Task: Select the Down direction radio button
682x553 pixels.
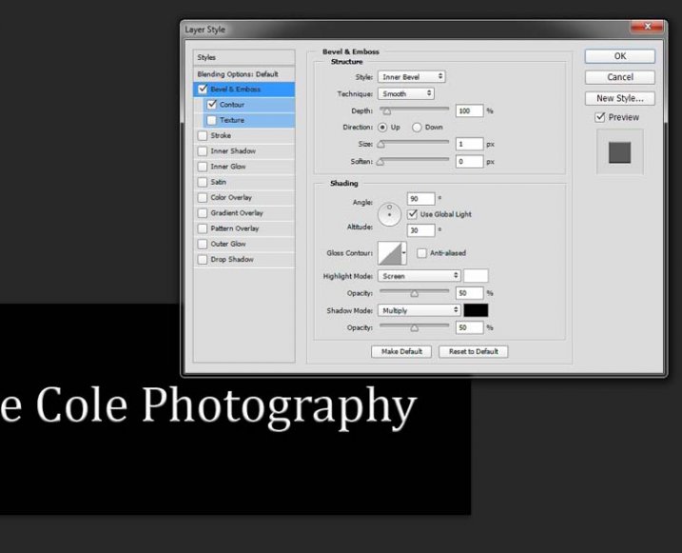Action: click(x=417, y=127)
